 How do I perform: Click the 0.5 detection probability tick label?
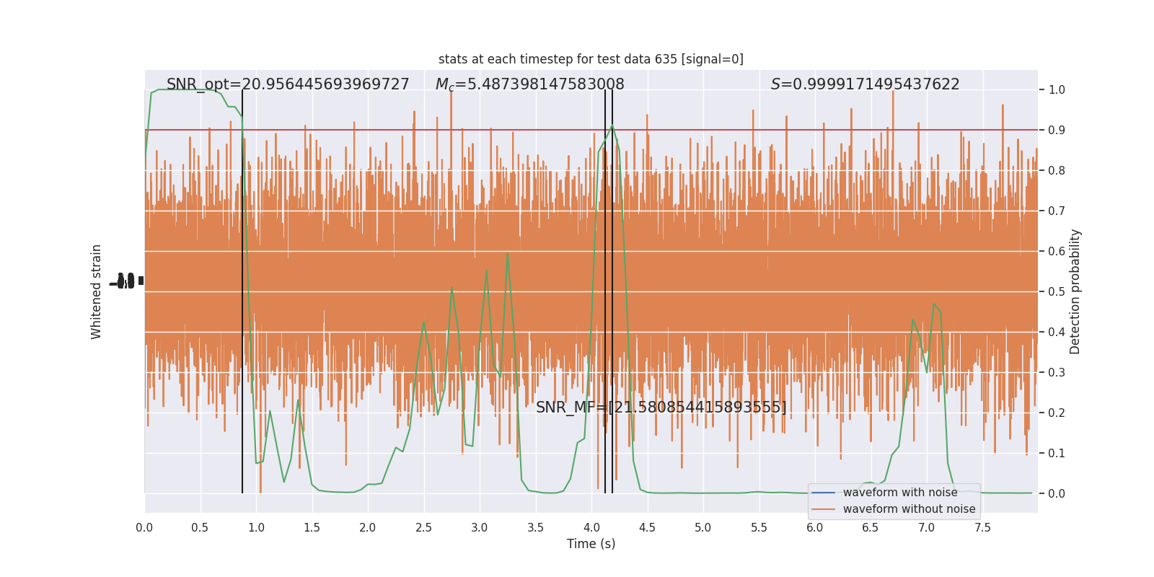coord(1057,291)
